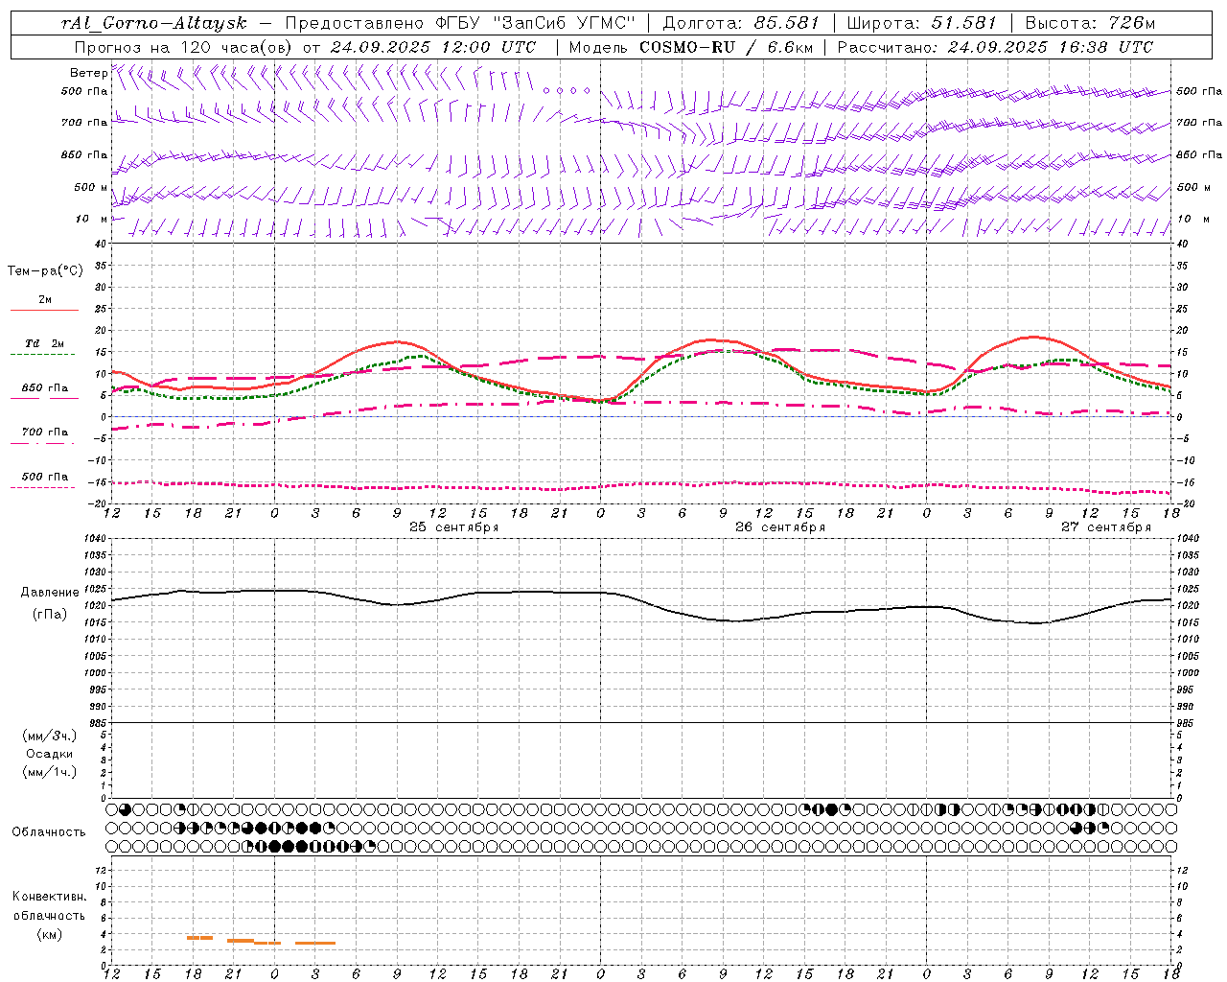This screenshot has height=982, width=1227.
Task: Click the (мм/1ч.) precipitation unit label
Action: coord(50,772)
